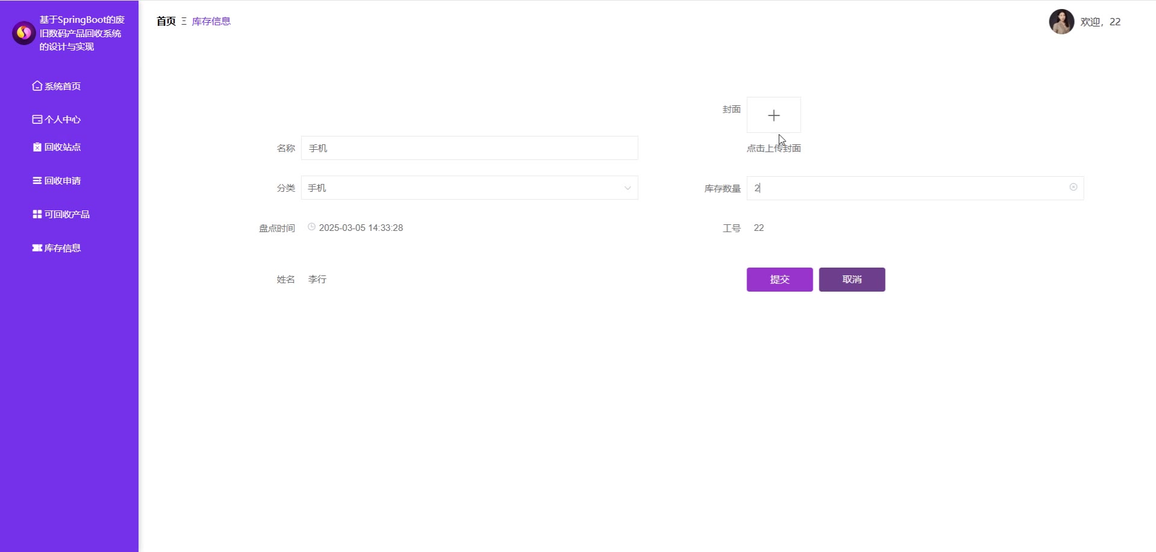This screenshot has height=552, width=1156.
Task: Click the 库存数量 field label
Action: (x=722, y=189)
